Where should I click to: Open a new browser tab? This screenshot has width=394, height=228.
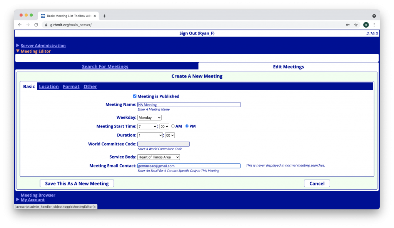tap(104, 16)
